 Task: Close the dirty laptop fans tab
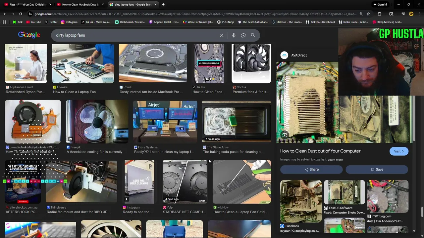click(x=155, y=5)
